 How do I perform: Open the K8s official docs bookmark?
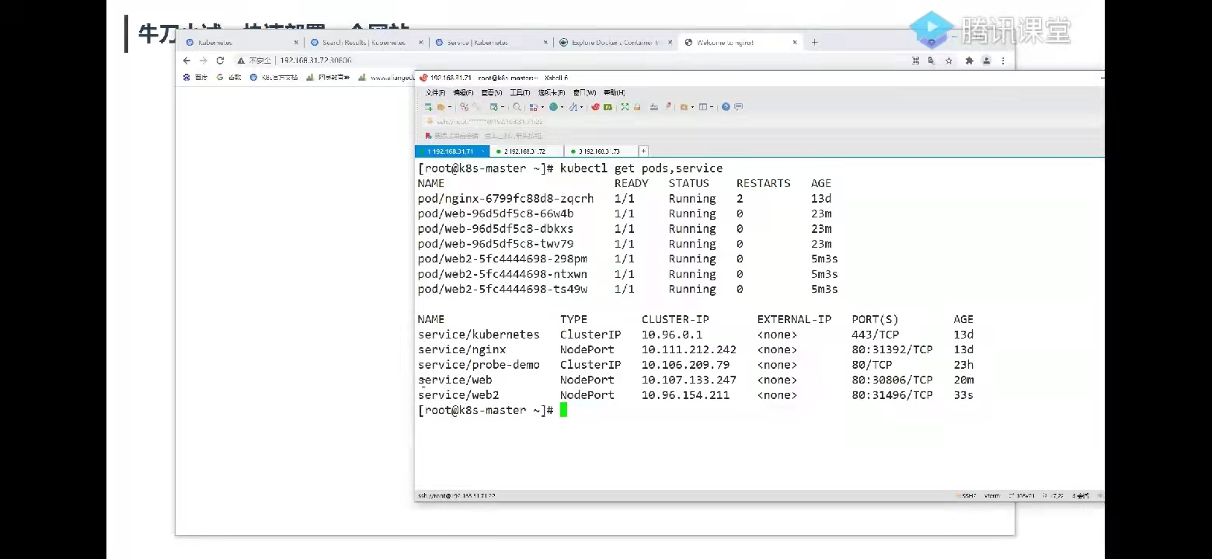click(x=274, y=78)
